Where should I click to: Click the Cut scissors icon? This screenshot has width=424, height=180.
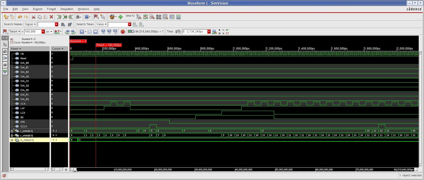[33, 17]
